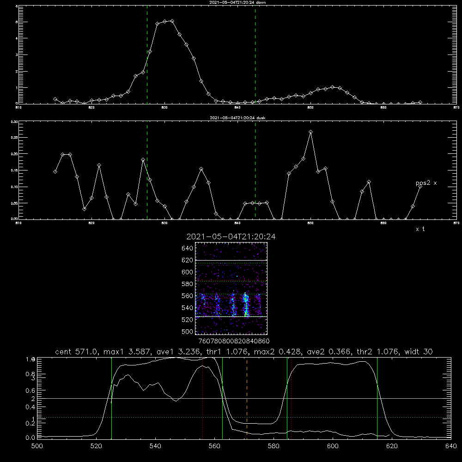Click the red dotted line near 586 in bottom plot
This screenshot has width=462, height=462.
(x=292, y=398)
